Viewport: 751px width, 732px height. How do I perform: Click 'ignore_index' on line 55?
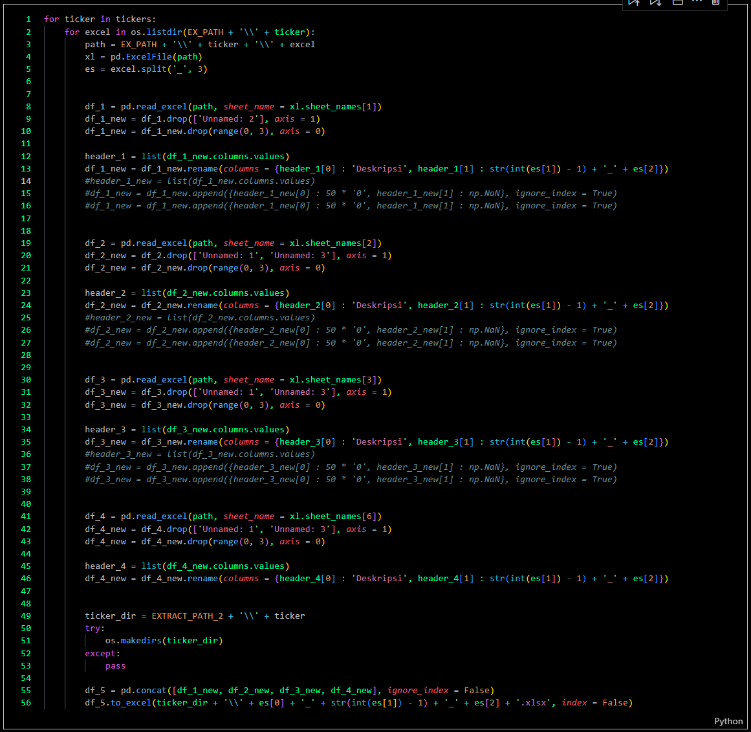point(418,691)
